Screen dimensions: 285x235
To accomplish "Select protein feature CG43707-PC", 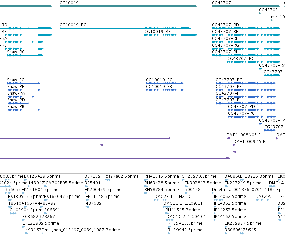I will pos(252,117).
